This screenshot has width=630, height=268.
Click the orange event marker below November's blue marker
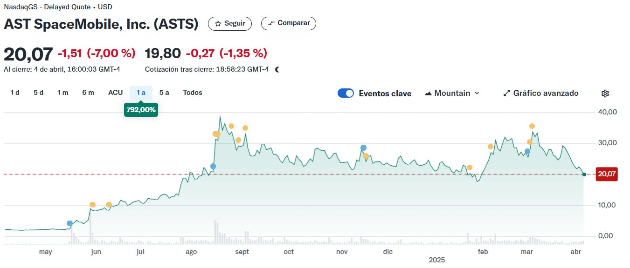tap(366, 156)
